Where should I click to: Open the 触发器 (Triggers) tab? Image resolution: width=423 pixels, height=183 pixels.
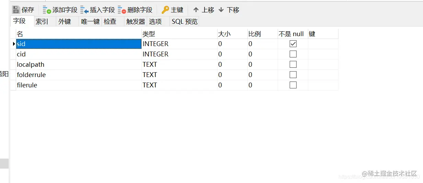pyautogui.click(x=136, y=21)
